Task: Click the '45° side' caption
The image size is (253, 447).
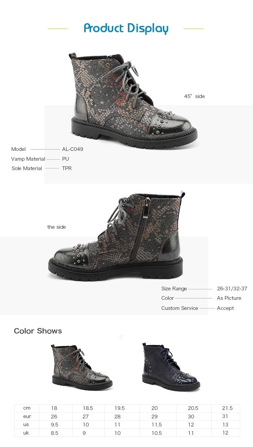Action: (194, 96)
